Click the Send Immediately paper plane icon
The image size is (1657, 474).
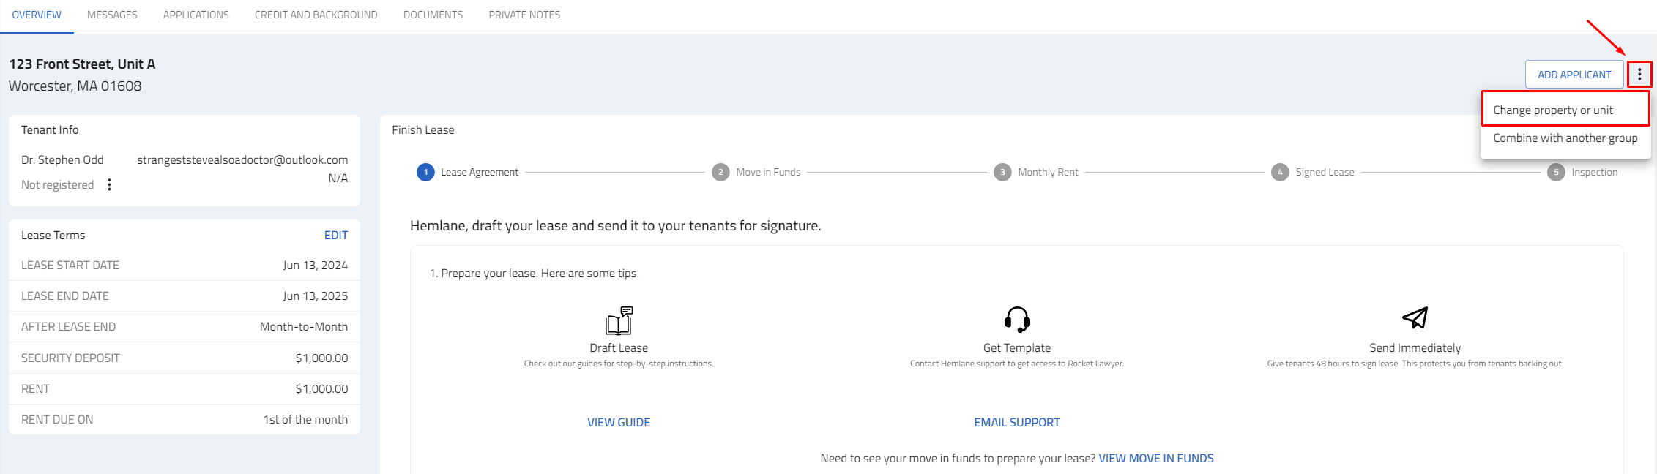(x=1415, y=317)
